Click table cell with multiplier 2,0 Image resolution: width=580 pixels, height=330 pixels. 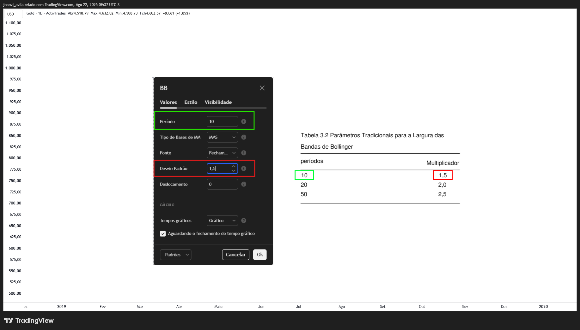(x=442, y=185)
